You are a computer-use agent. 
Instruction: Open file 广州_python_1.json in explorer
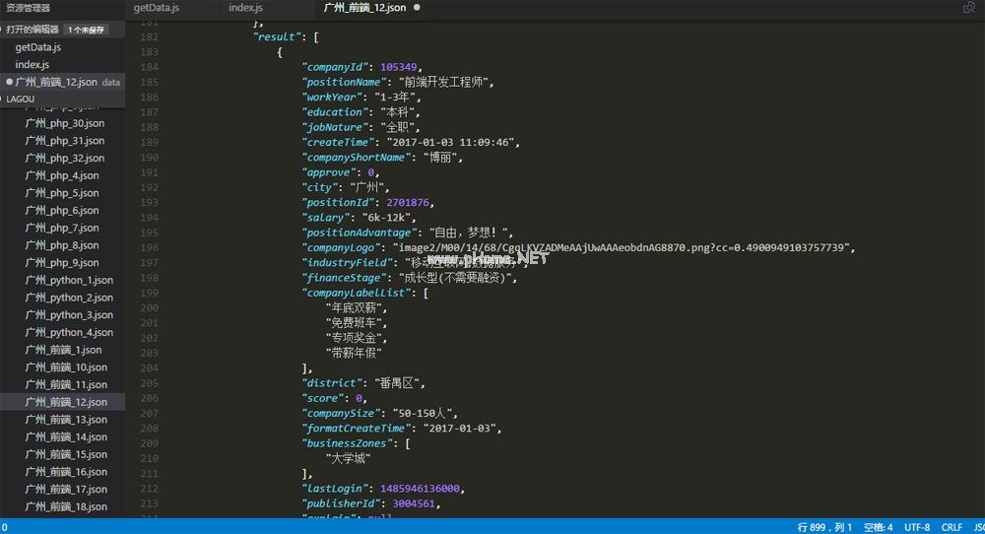coord(69,280)
